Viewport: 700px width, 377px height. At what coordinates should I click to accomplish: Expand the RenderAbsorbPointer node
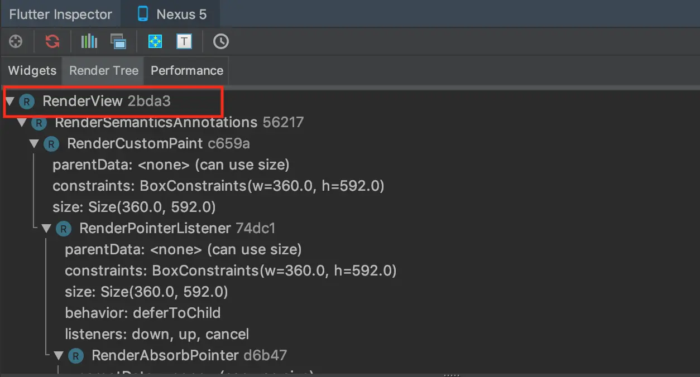tap(60, 355)
